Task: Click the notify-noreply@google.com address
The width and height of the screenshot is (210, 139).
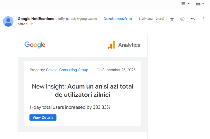Action: coord(76,19)
